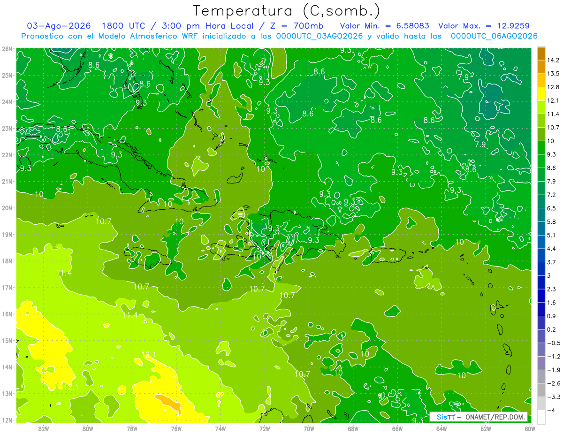Viewport: 563px width, 435px height.
Task: Click the '66W' longitude axis label
Action: coord(397,428)
